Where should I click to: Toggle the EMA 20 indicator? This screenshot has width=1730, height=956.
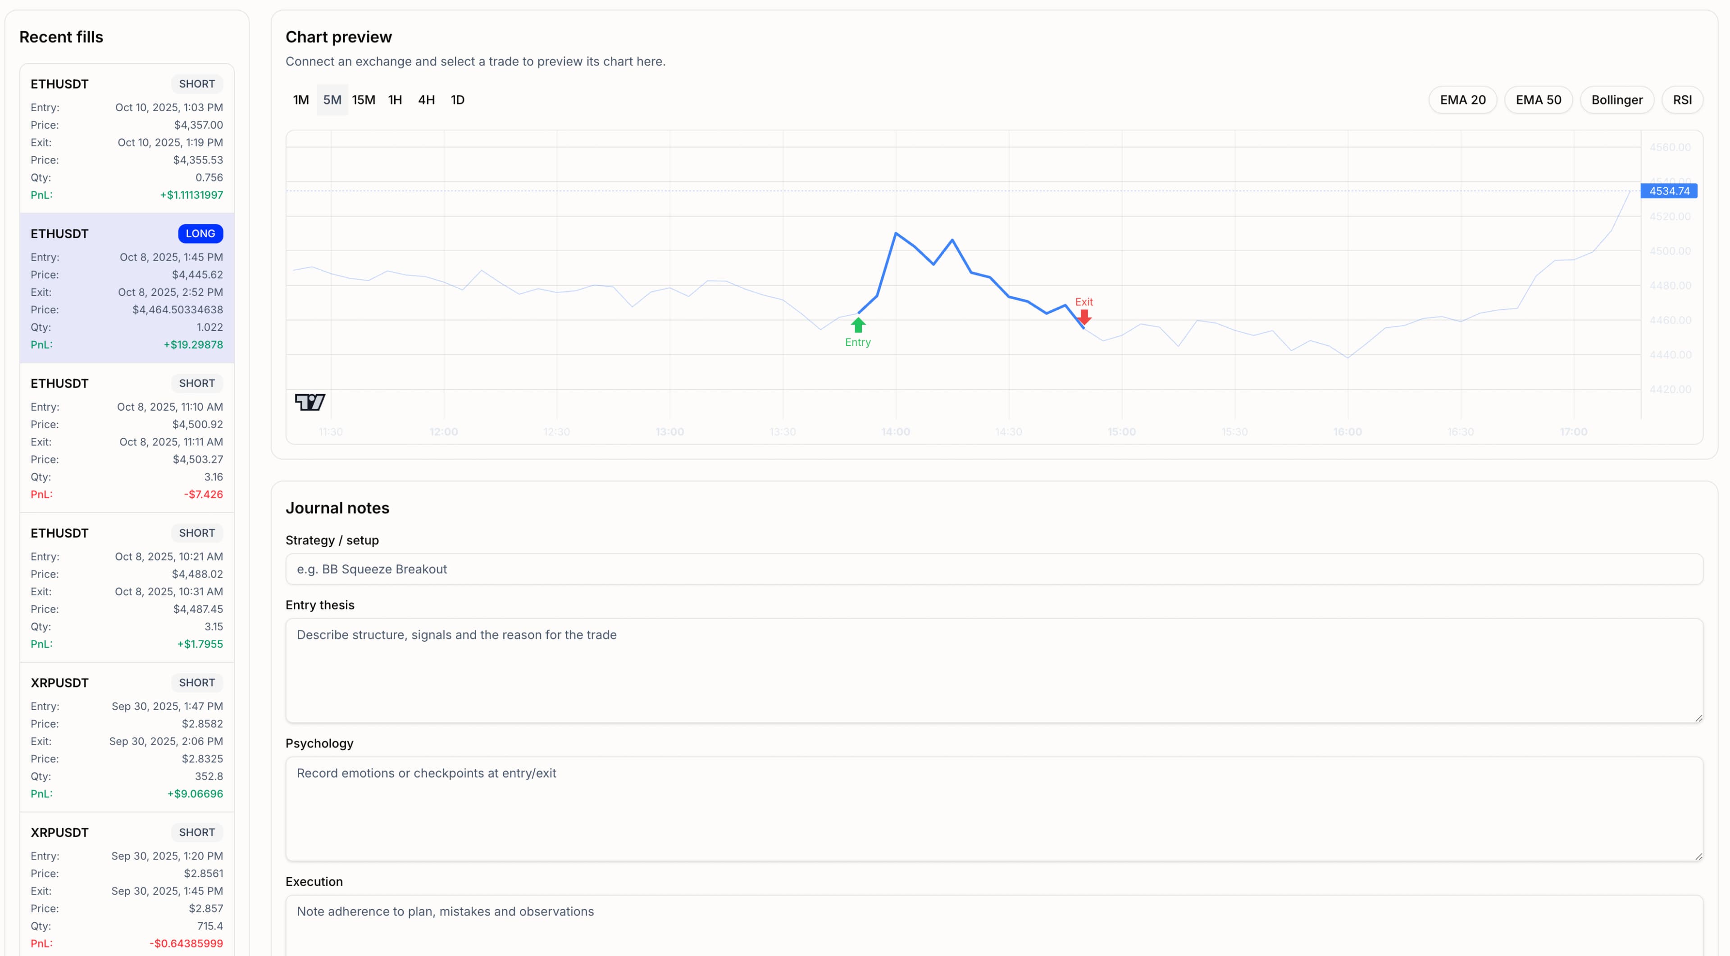[x=1462, y=100]
